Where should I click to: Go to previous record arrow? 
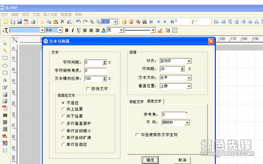(x=158, y=21)
